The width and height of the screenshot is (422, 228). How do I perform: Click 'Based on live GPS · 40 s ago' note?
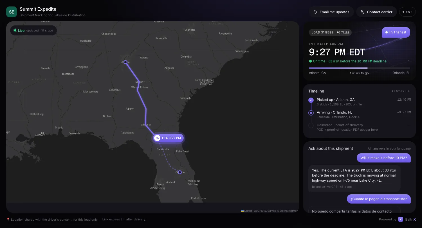click(332, 187)
